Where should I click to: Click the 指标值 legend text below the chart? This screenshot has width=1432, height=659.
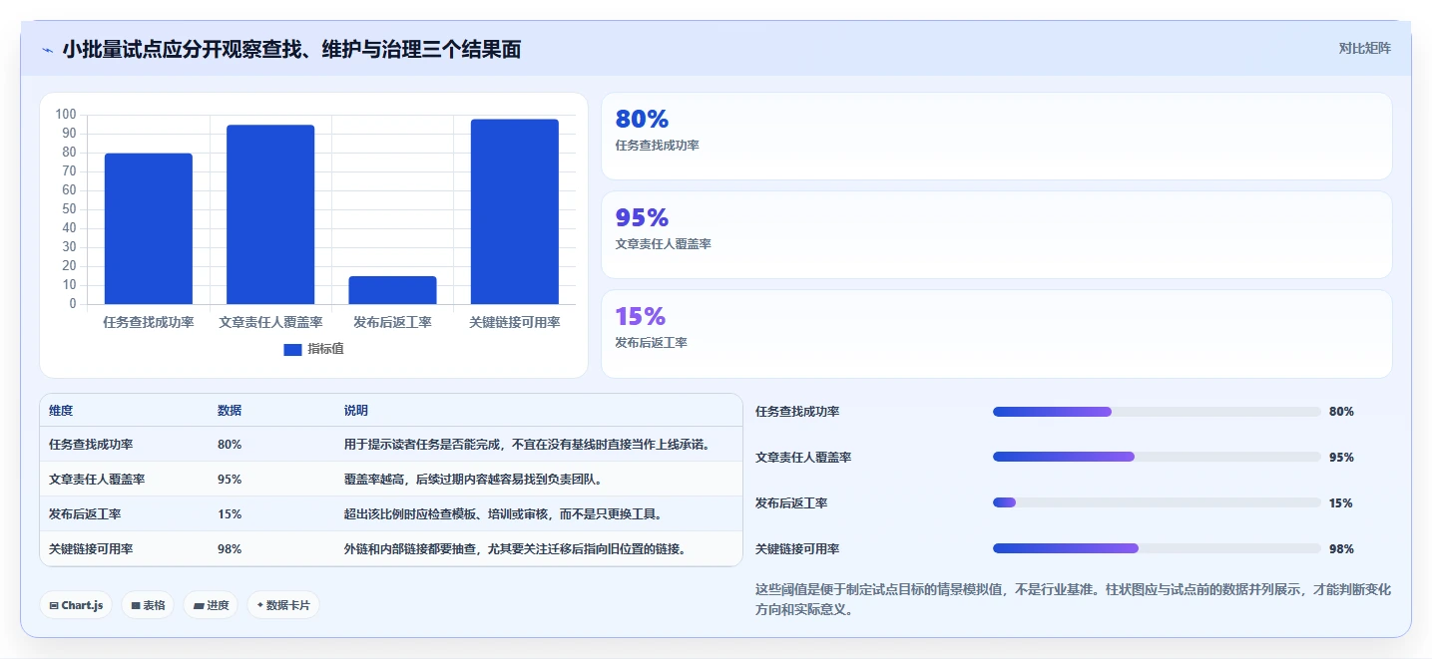pos(325,349)
